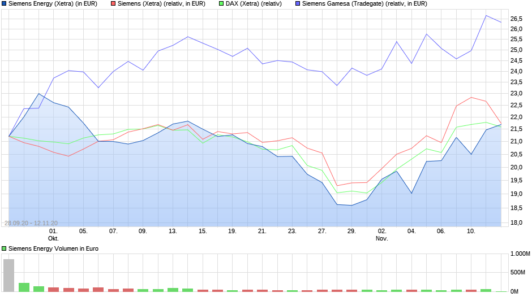The width and height of the screenshot is (532, 297).
Task: Click the x-axis label '06.'
Action: [441, 232]
